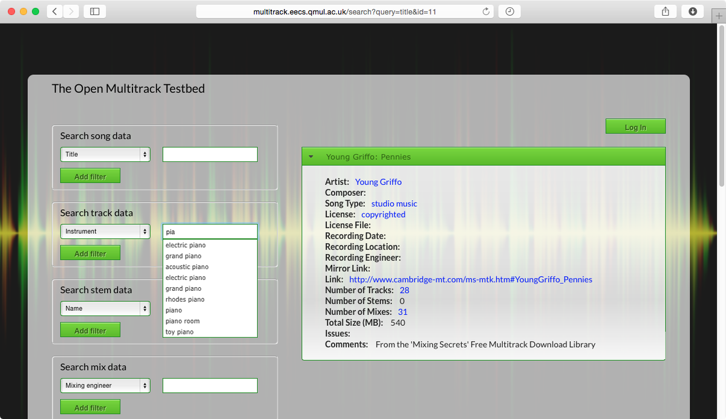This screenshot has height=419, width=726.
Task: Show downloads with the download arrow icon
Action: pyautogui.click(x=693, y=11)
